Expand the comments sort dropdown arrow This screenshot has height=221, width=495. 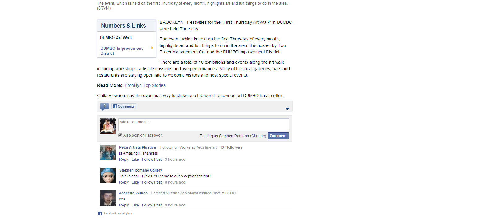(287, 109)
